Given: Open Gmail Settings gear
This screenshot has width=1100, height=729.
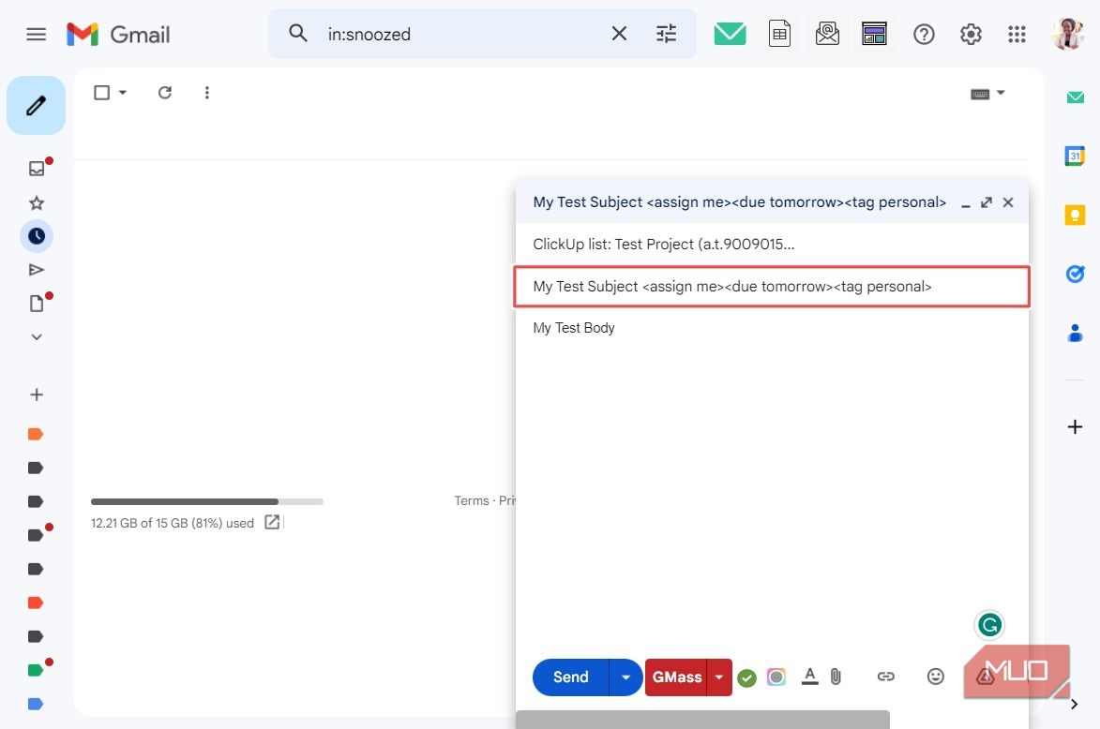Looking at the screenshot, I should pyautogui.click(x=971, y=34).
